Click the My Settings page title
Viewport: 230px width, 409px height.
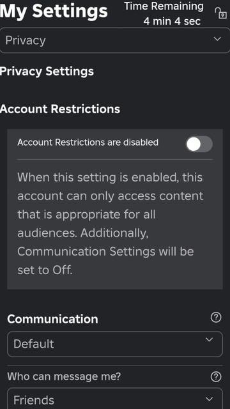point(54,11)
